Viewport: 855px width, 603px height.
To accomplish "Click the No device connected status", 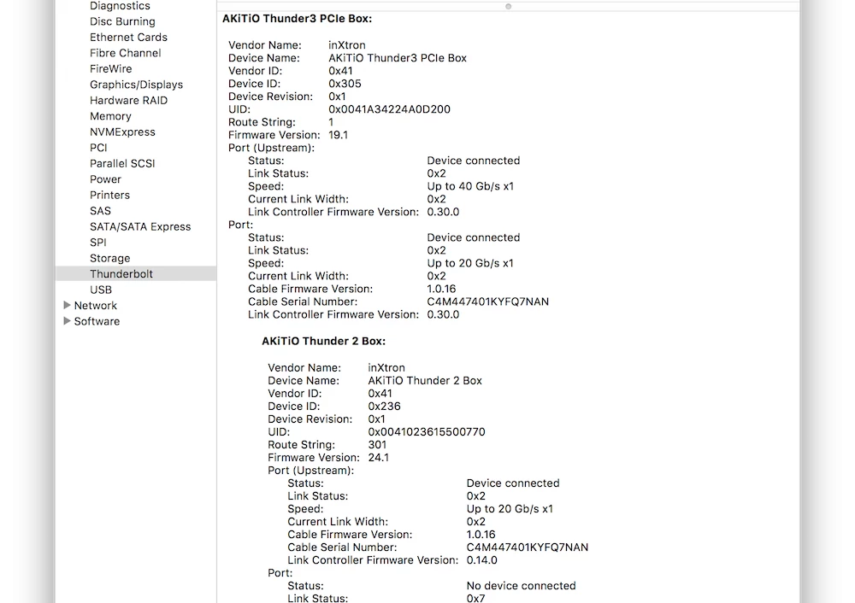I will (522, 586).
